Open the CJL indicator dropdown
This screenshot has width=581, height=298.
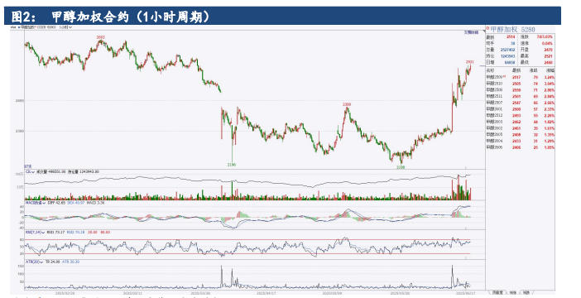(x=29, y=171)
